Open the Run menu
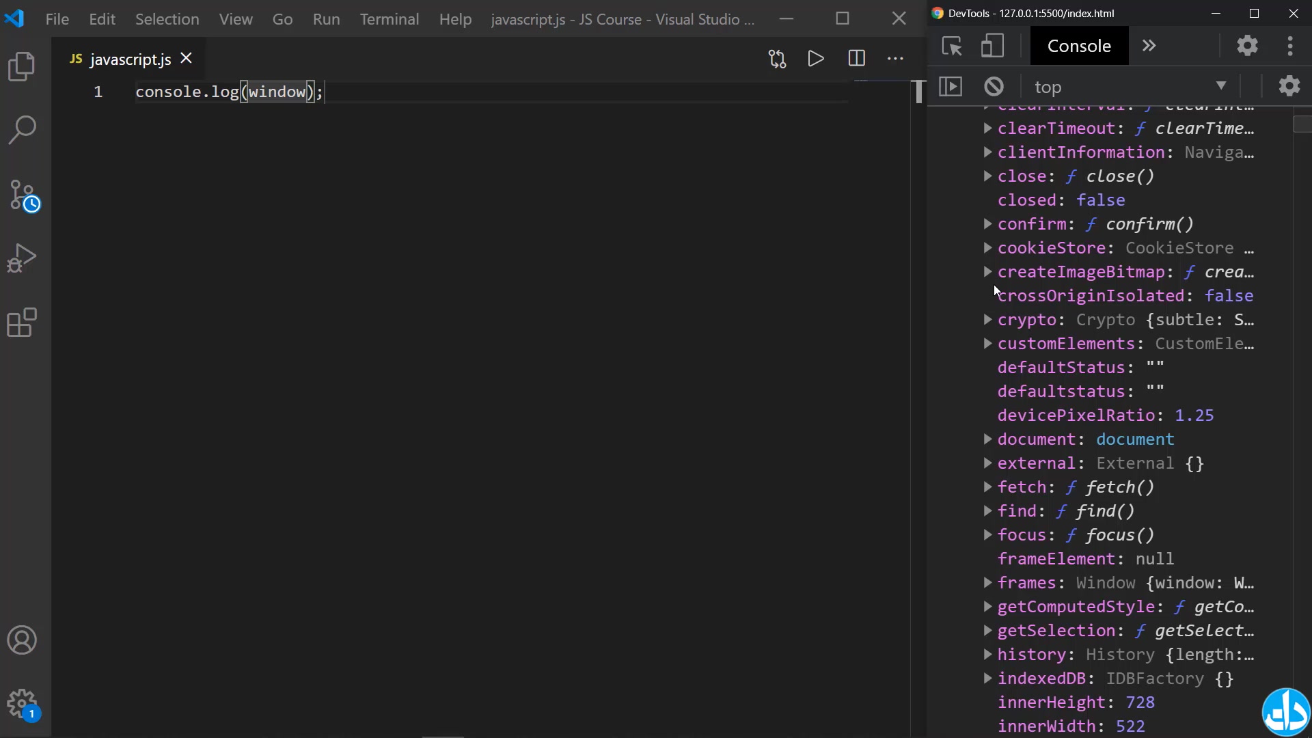 326,19
